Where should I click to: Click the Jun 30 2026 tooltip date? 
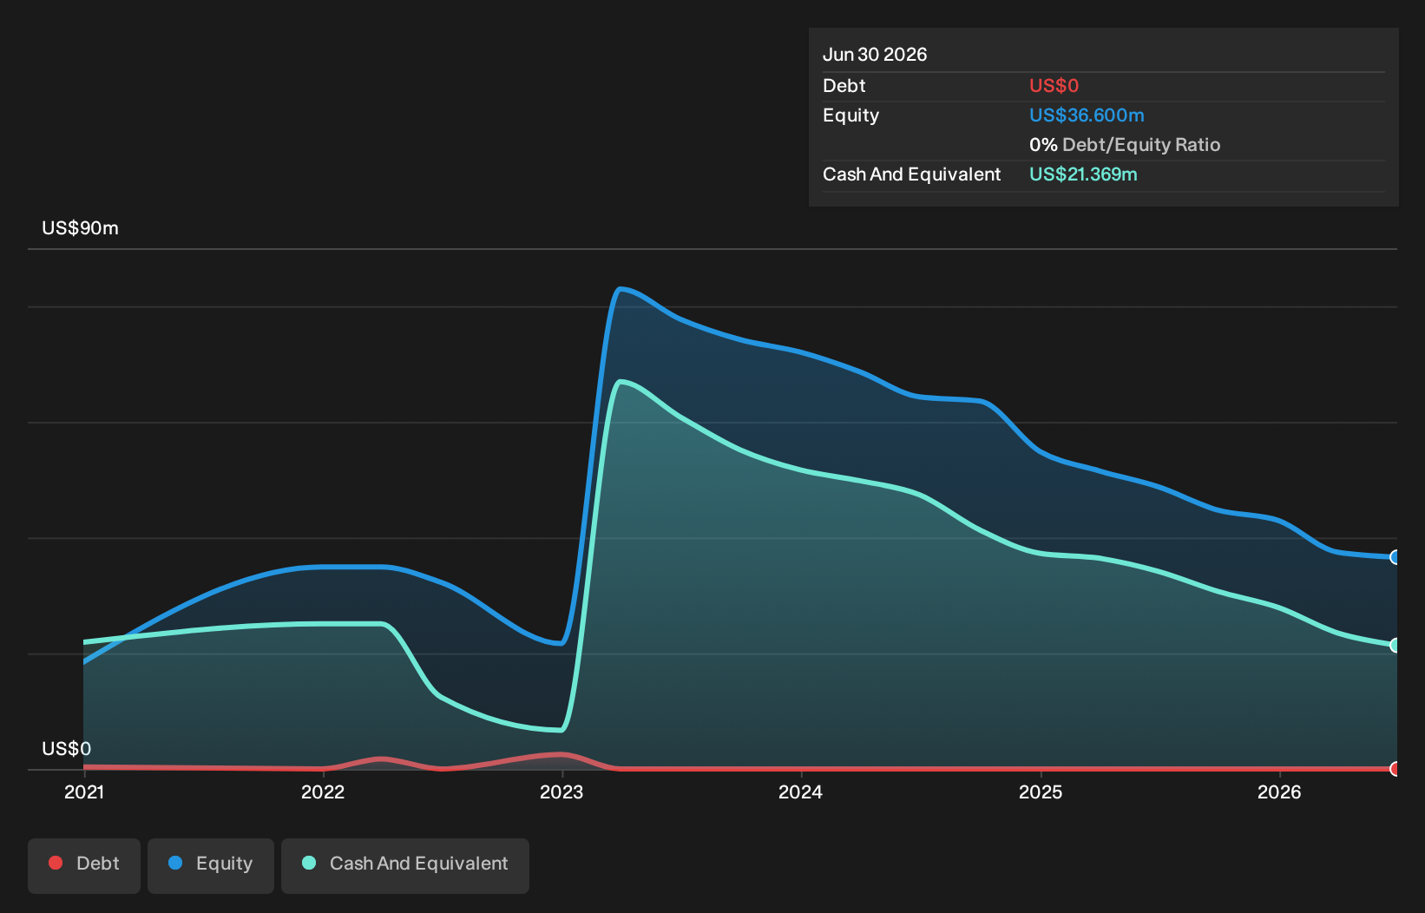coord(875,55)
